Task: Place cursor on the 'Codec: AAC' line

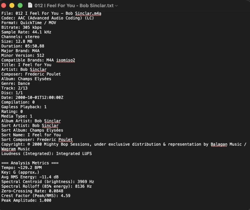Action: tap(47, 18)
